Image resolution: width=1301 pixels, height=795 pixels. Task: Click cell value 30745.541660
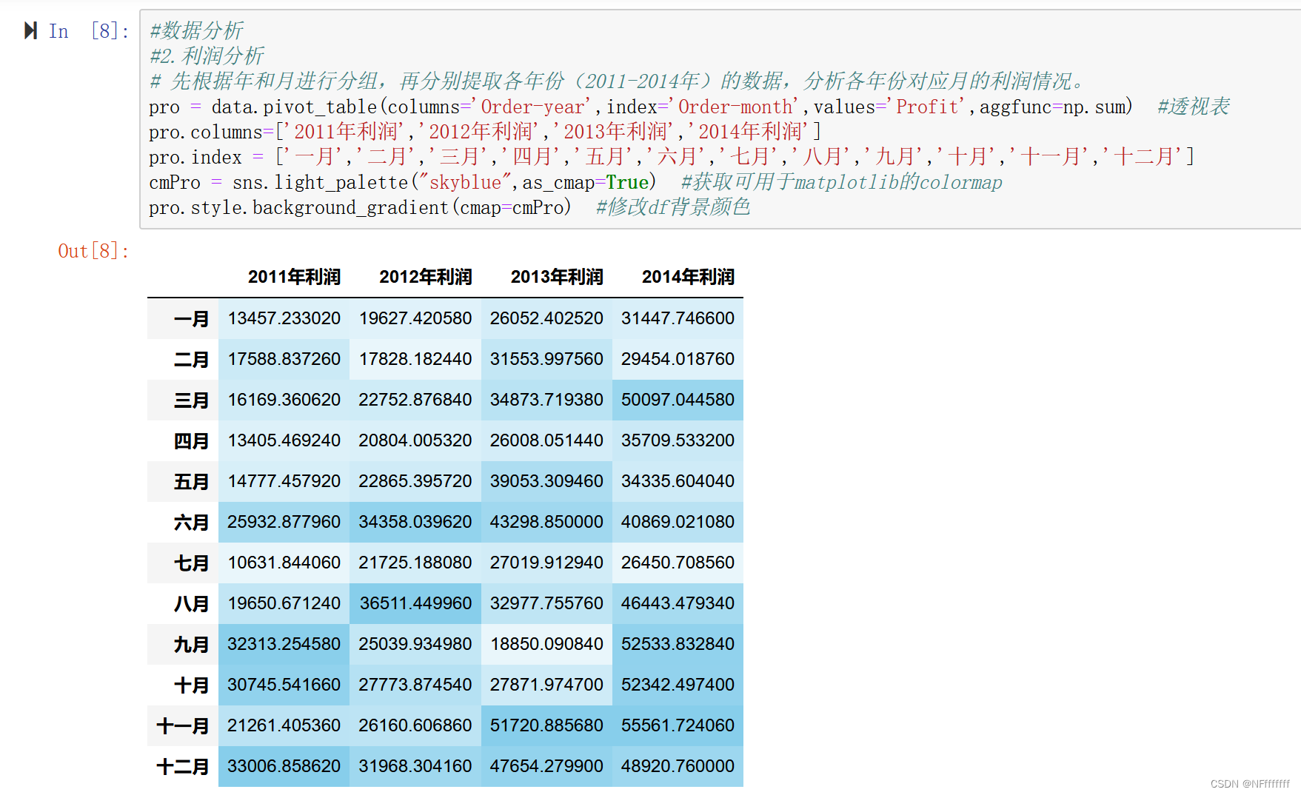[284, 685]
